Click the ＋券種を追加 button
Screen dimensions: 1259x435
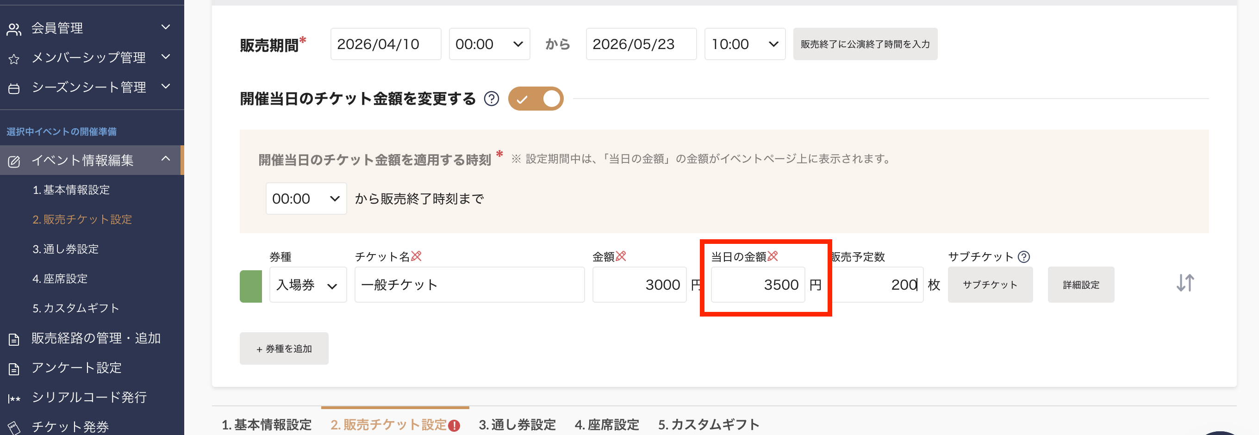click(284, 348)
